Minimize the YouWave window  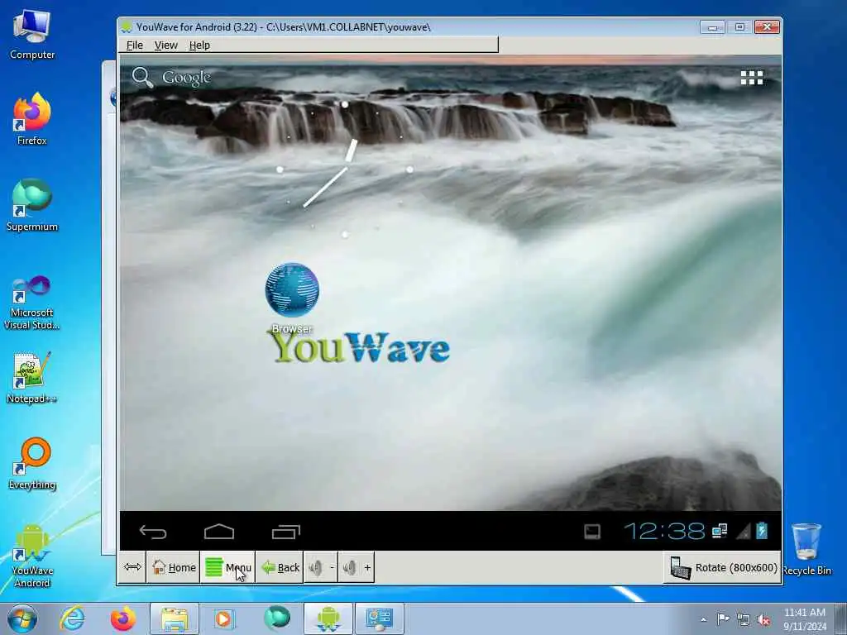pos(712,27)
